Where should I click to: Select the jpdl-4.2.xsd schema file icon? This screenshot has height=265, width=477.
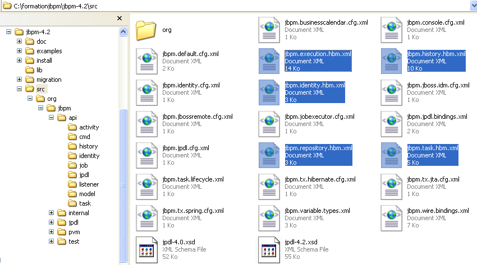point(269,249)
